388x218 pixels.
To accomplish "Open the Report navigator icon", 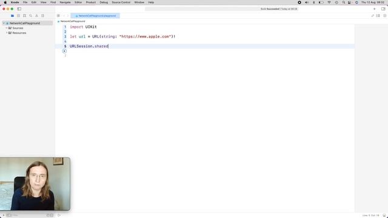I will (43, 16).
